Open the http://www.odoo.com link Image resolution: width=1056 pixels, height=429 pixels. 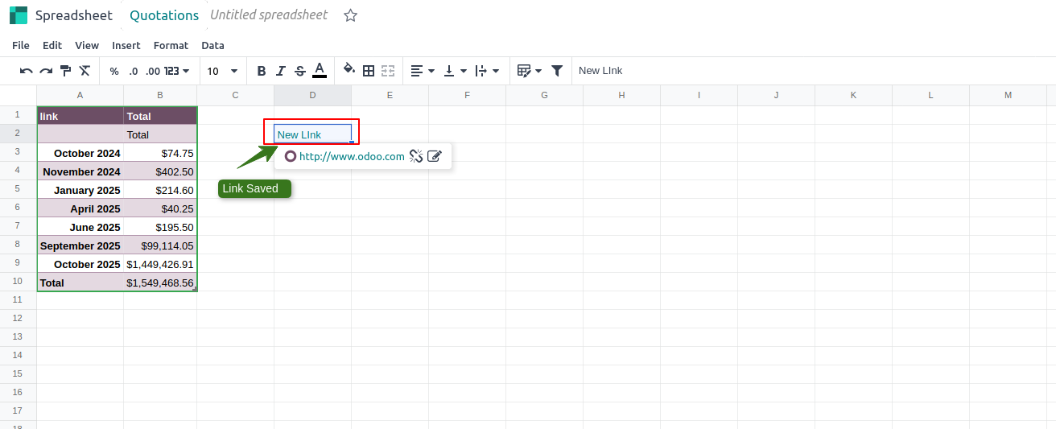point(351,156)
